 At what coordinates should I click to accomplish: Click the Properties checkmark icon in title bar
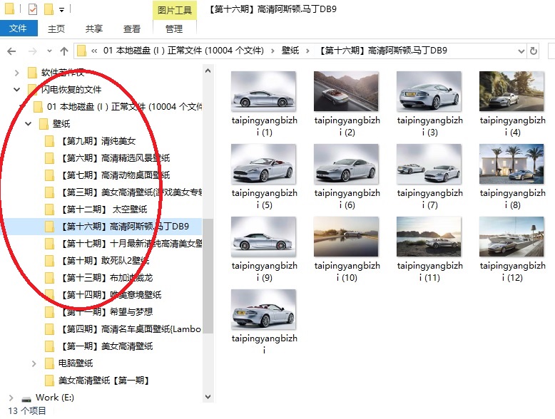point(31,9)
